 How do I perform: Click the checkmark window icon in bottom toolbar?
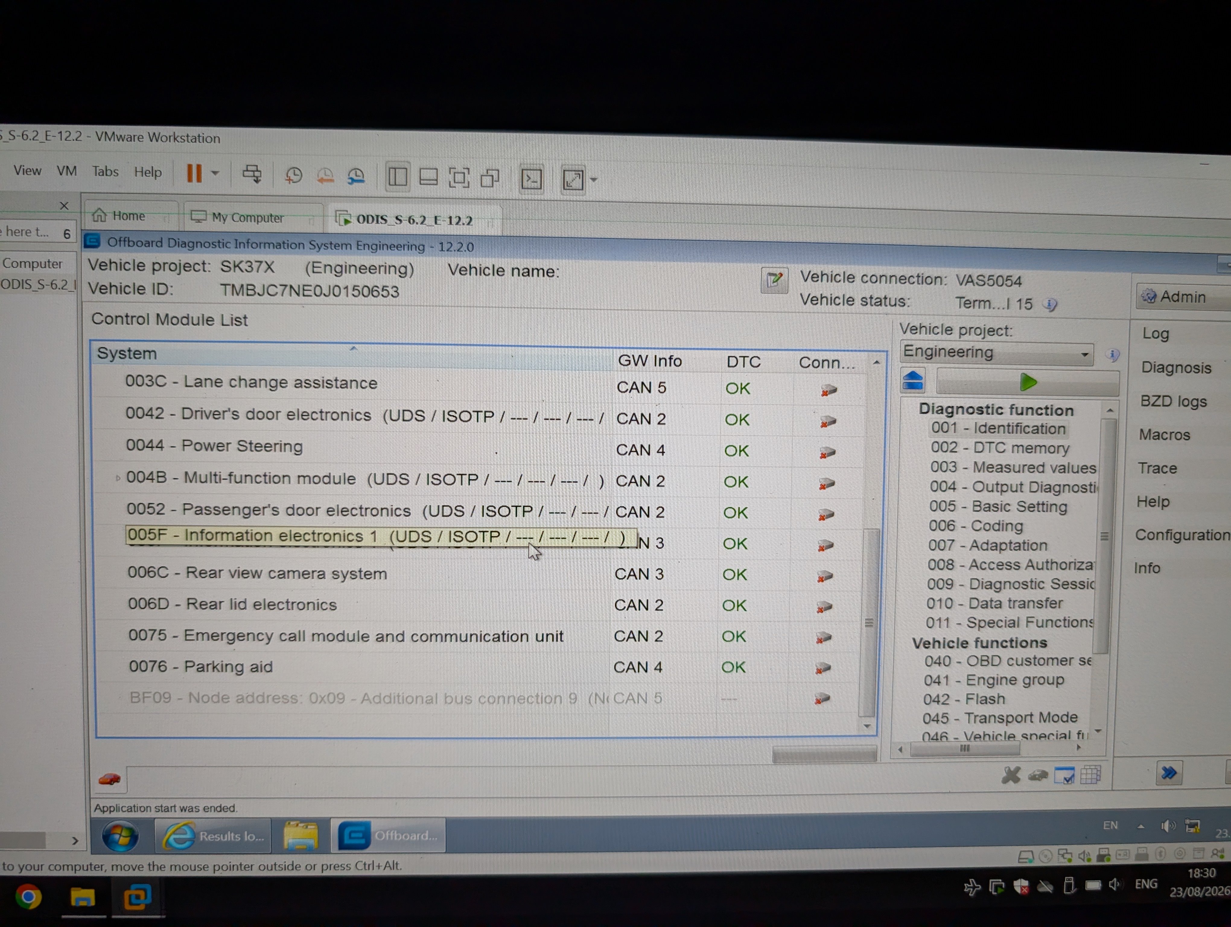point(1064,775)
